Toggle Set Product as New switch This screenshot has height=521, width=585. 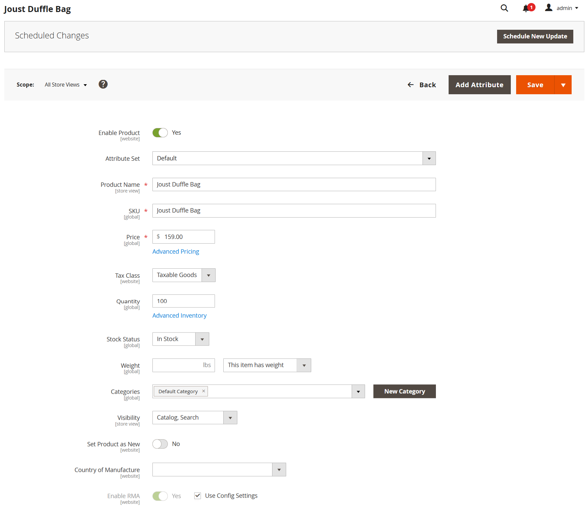point(160,444)
